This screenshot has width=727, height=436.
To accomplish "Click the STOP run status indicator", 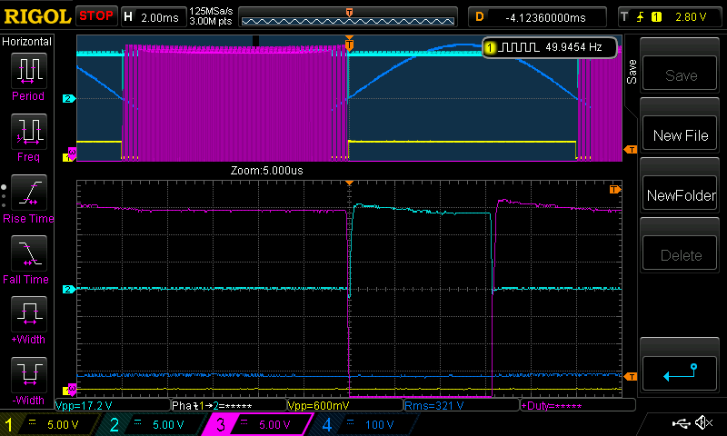I will [95, 15].
